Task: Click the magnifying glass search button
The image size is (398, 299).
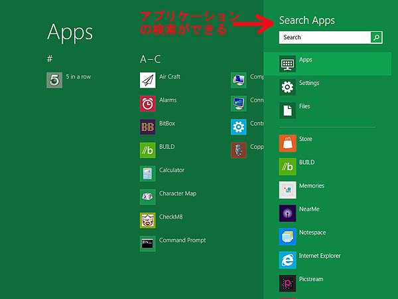Action: point(376,38)
